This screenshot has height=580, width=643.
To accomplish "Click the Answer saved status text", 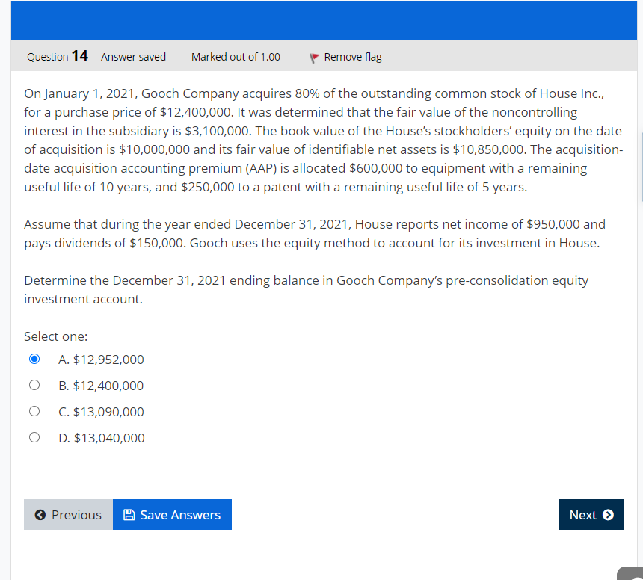I will (133, 56).
